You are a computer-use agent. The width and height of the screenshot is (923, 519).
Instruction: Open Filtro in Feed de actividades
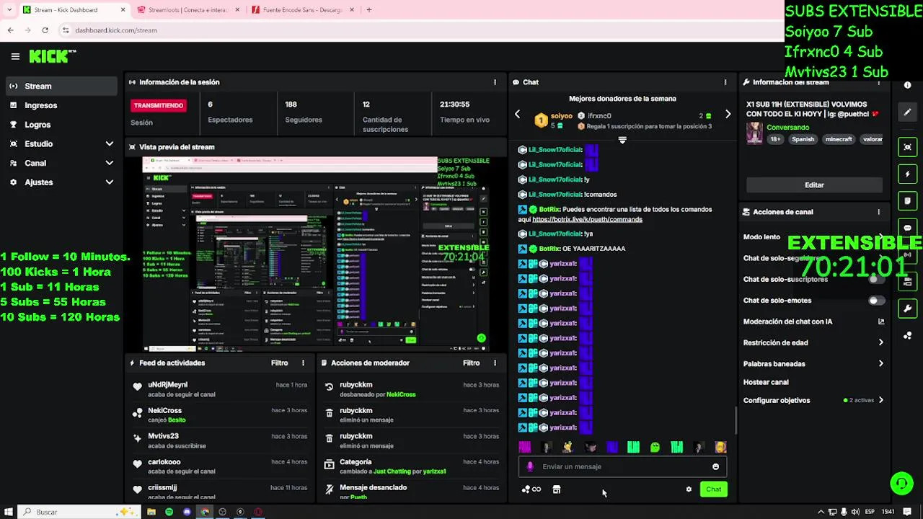(x=279, y=363)
